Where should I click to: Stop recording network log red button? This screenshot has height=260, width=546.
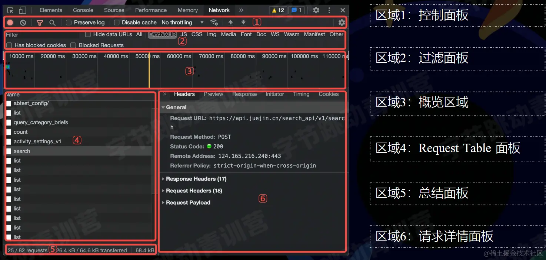(x=10, y=23)
